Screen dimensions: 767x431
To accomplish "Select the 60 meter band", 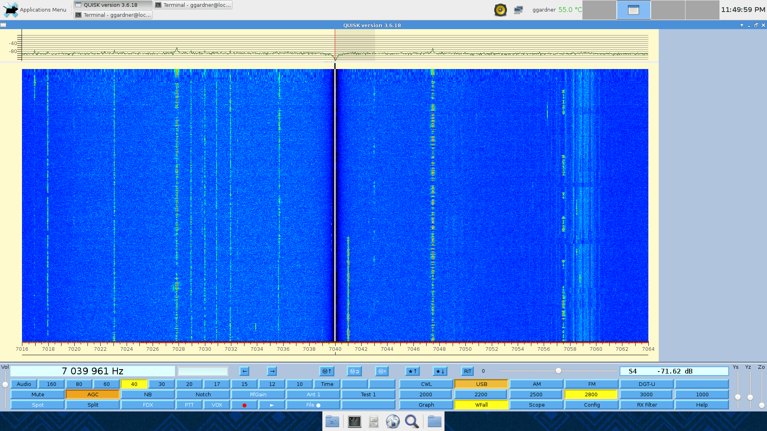I will click(x=107, y=384).
